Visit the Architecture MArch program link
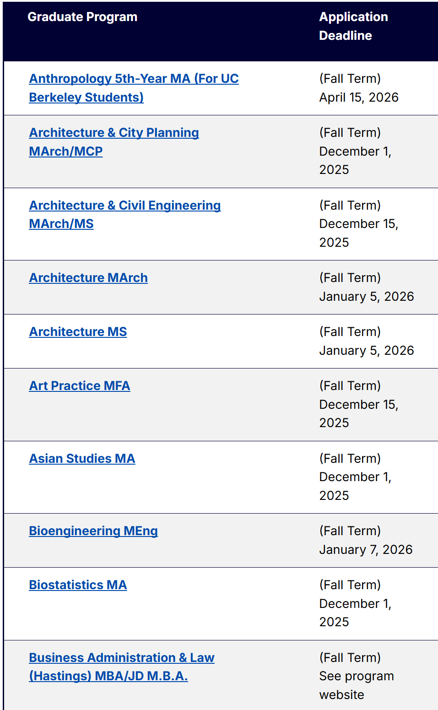This screenshot has height=710, width=438. (x=88, y=278)
